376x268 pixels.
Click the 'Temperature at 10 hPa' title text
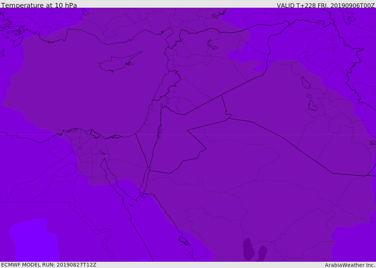pyautogui.click(x=39, y=5)
